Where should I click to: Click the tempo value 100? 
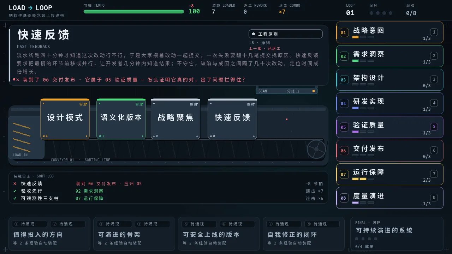point(194,11)
